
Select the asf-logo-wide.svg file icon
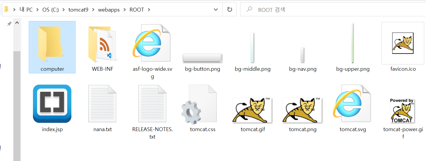tap(151, 43)
